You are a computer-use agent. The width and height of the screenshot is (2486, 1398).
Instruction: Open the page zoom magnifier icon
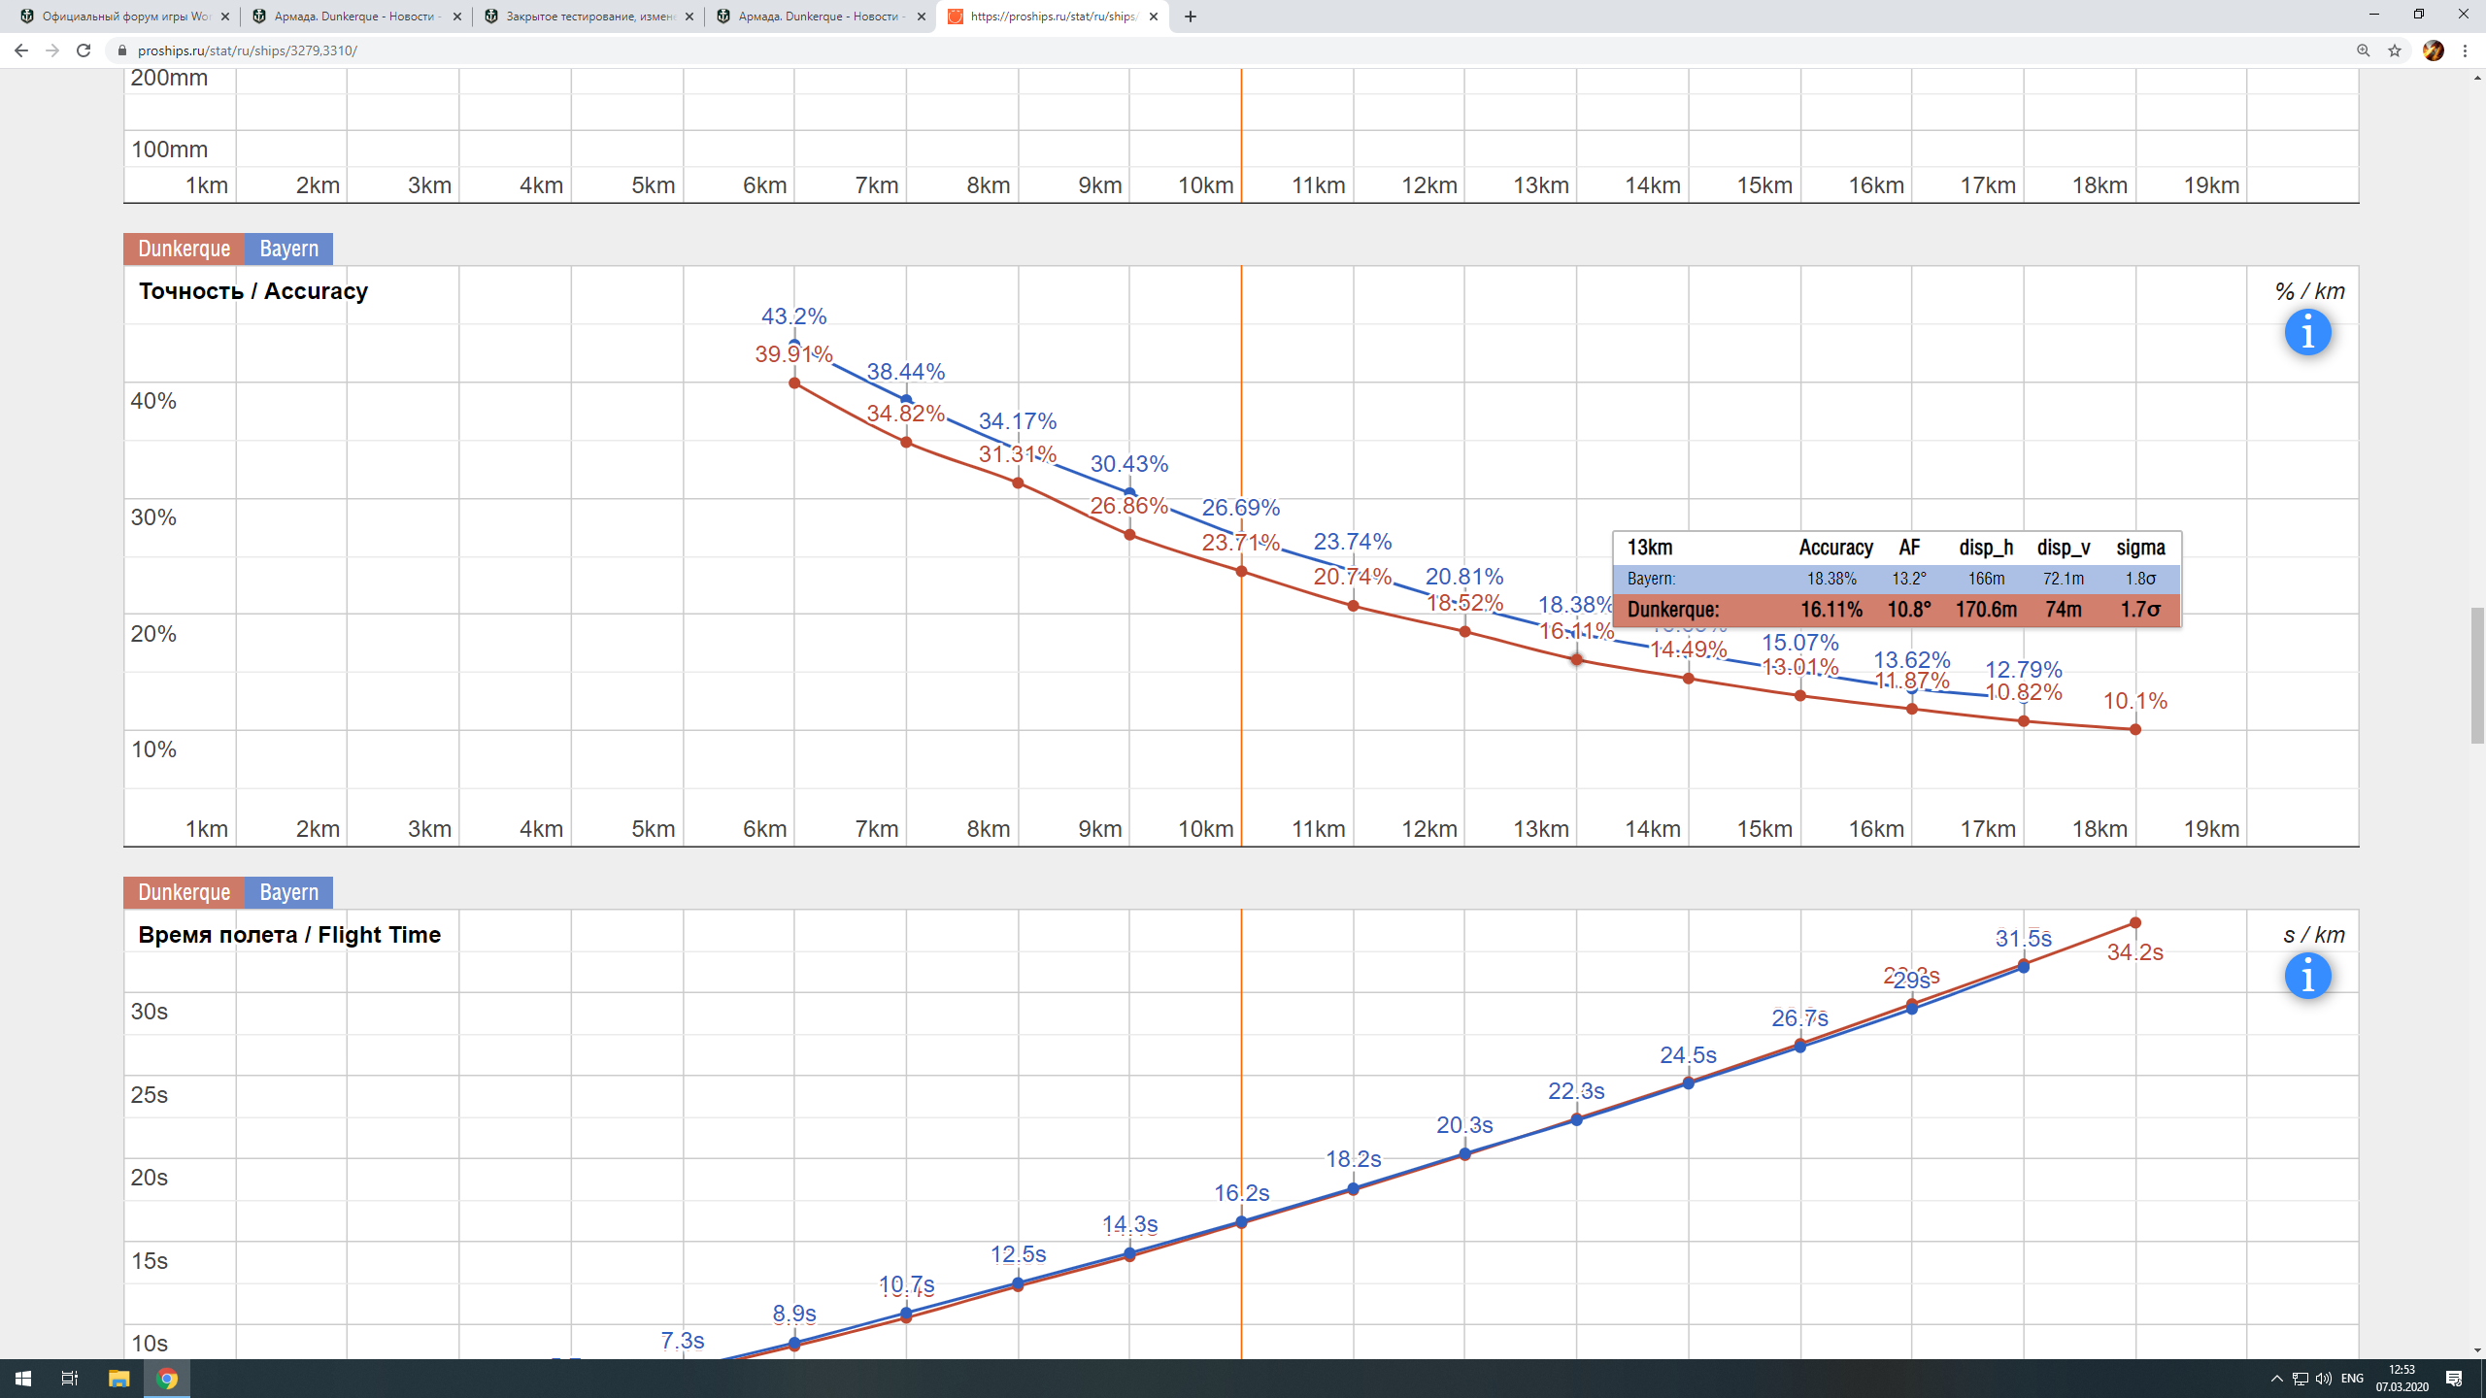tap(2363, 50)
